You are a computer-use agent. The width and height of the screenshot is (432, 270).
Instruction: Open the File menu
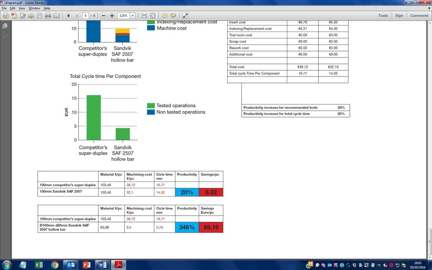4,8
